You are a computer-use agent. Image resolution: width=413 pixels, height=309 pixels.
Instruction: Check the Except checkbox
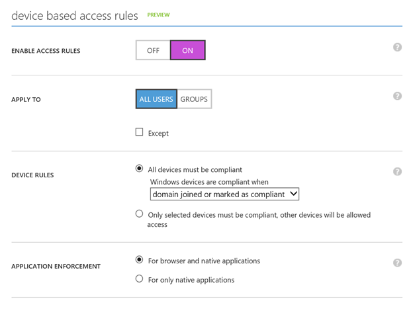140,132
